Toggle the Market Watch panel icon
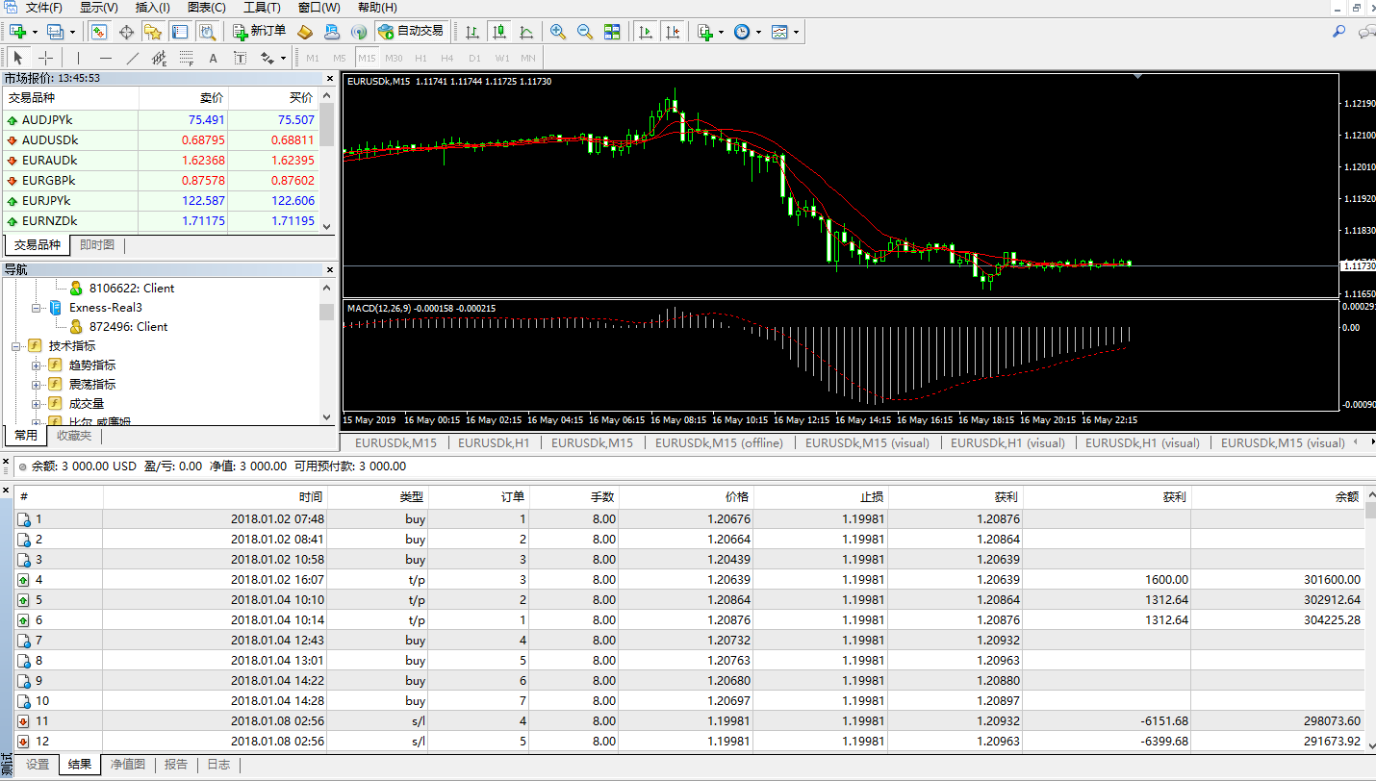 [99, 32]
